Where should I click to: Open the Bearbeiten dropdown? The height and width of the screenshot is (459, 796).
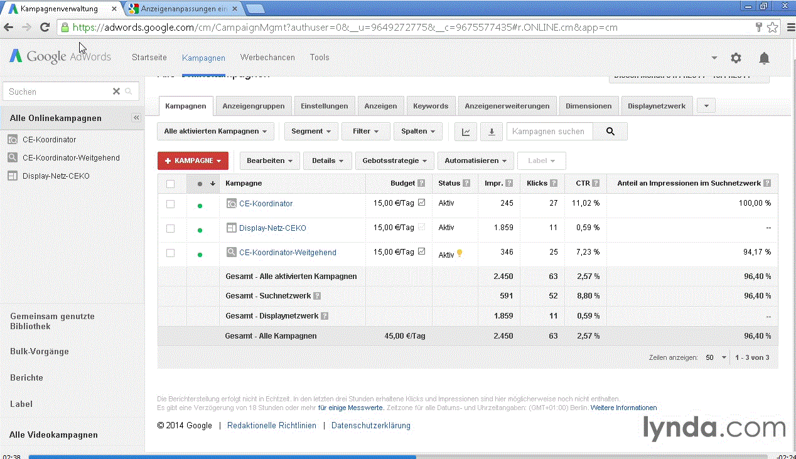269,161
